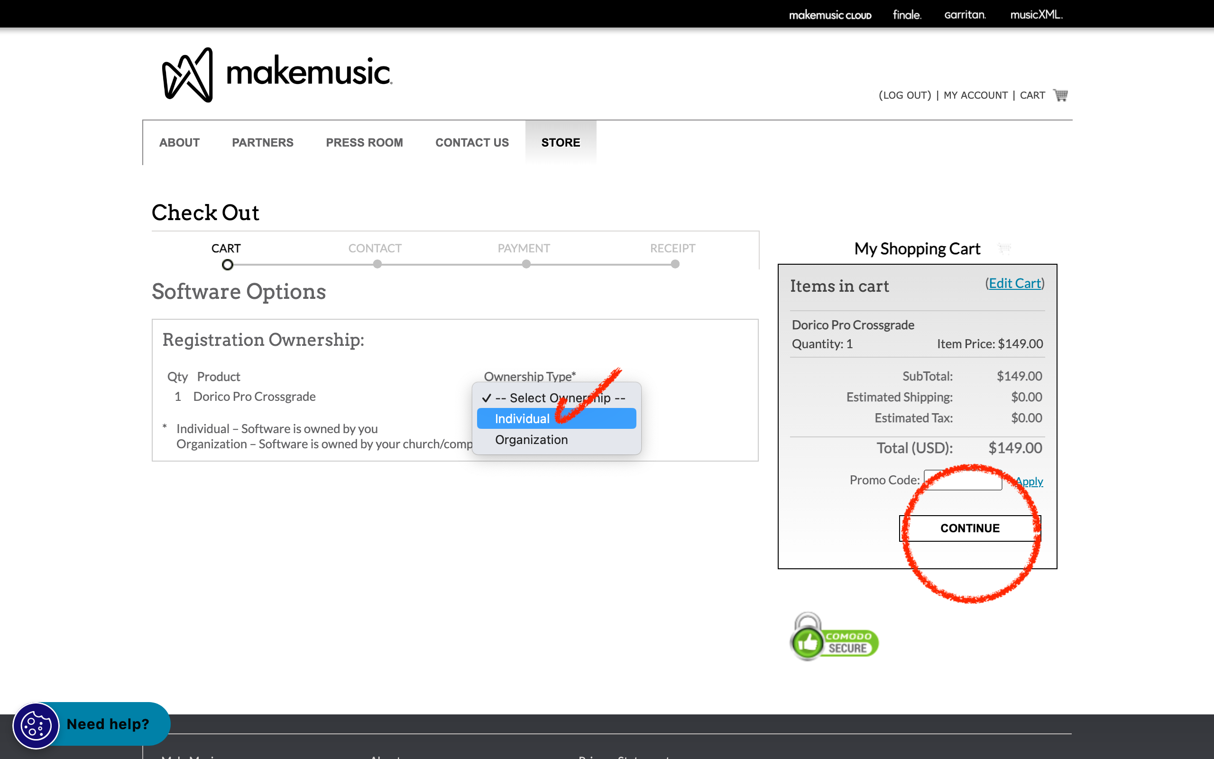
Task: Click into the Promo Code field
Action: 962,481
